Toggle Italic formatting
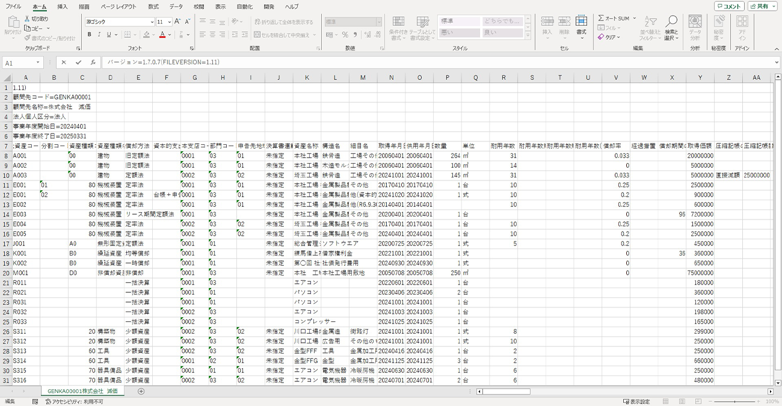The width and height of the screenshot is (782, 406). click(99, 35)
